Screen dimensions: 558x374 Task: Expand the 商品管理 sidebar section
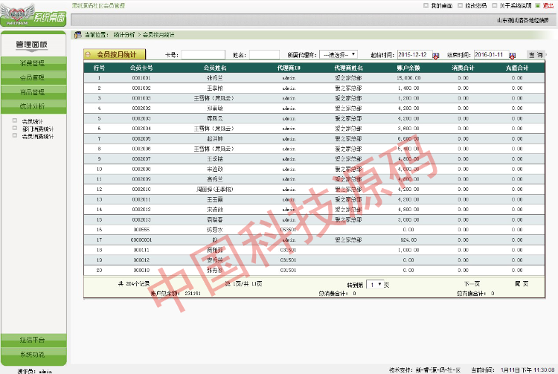(33, 92)
